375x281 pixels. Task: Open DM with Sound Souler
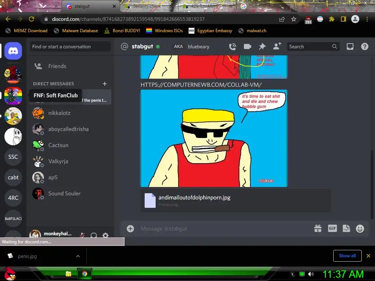coord(70,194)
